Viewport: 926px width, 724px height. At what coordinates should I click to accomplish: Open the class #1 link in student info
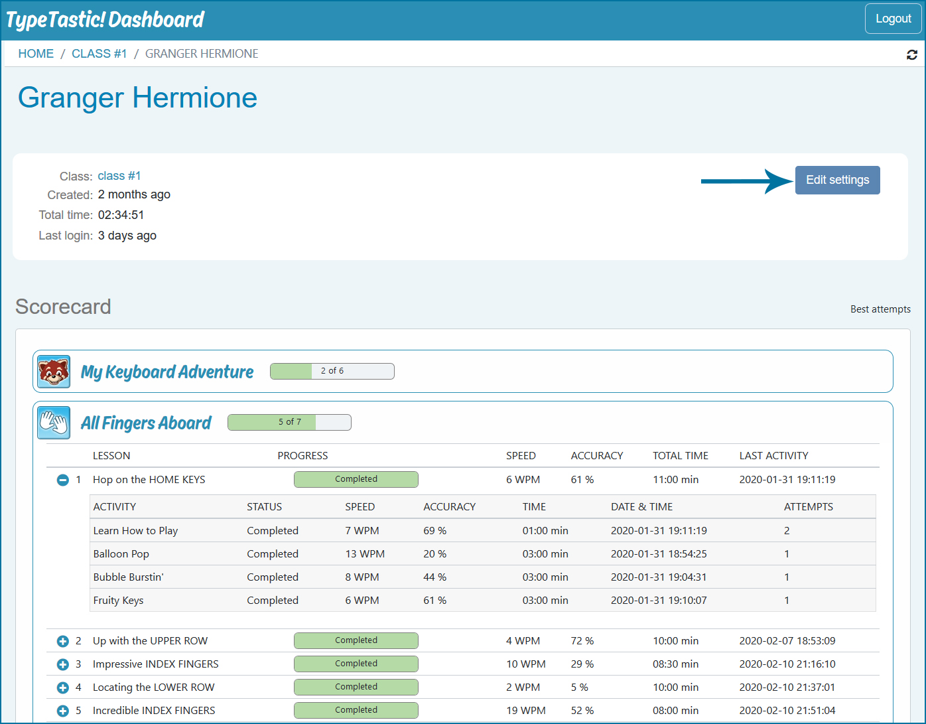coord(119,176)
